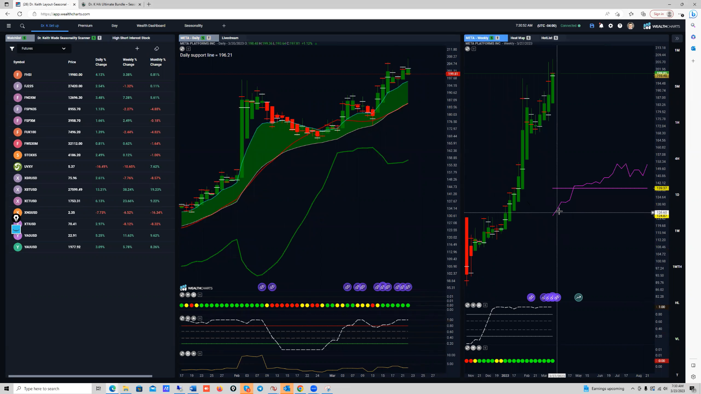Move the weekly dots pane up
Viewport: 701px width, 394px height.
479,348
